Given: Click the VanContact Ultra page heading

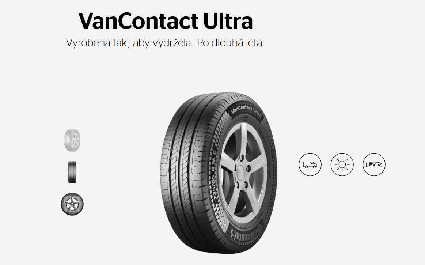Looking at the screenshot, I should tap(166, 21).
